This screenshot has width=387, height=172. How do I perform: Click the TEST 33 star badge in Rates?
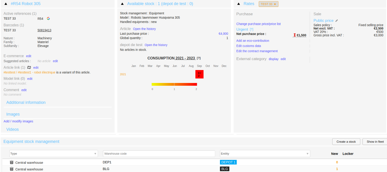point(268,4)
